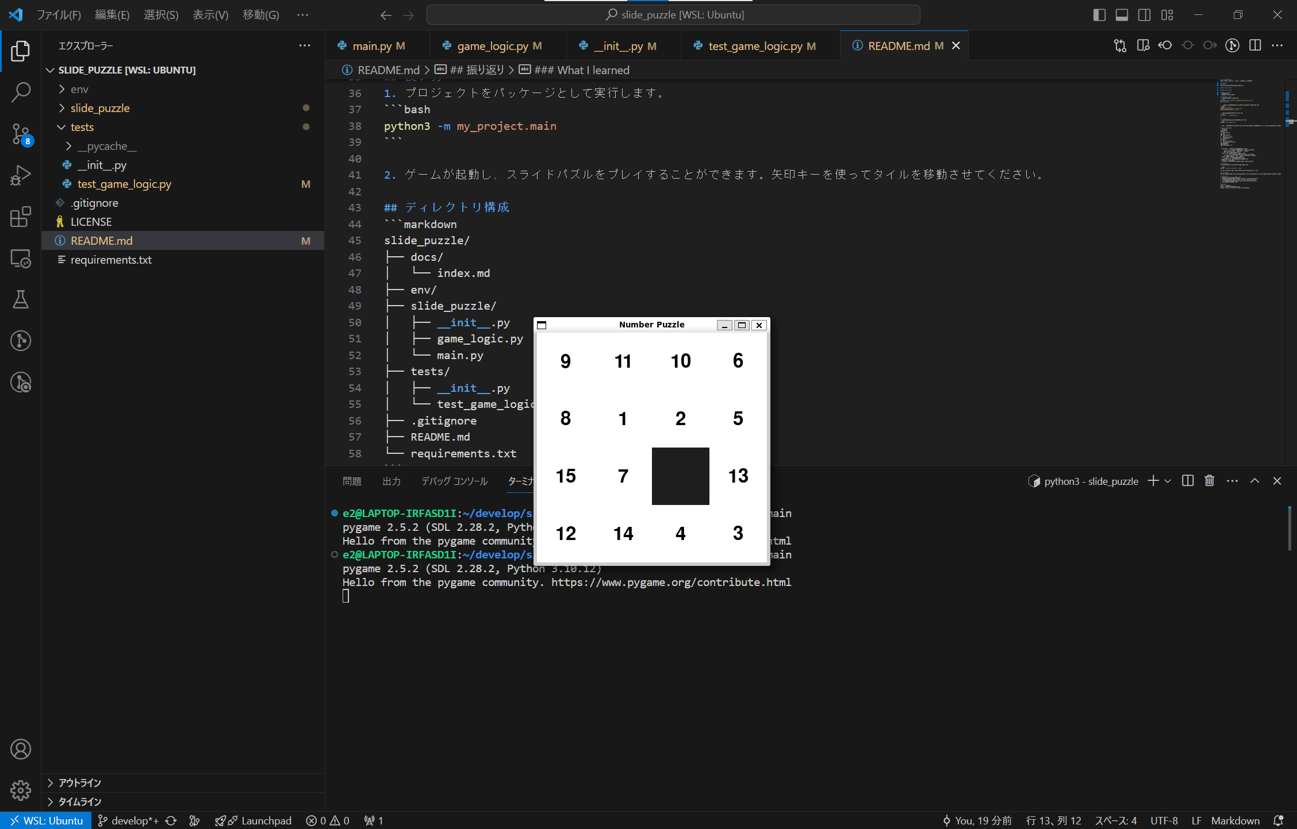This screenshot has width=1297, height=829.
Task: Open the 表示(V) menu
Action: (x=210, y=15)
